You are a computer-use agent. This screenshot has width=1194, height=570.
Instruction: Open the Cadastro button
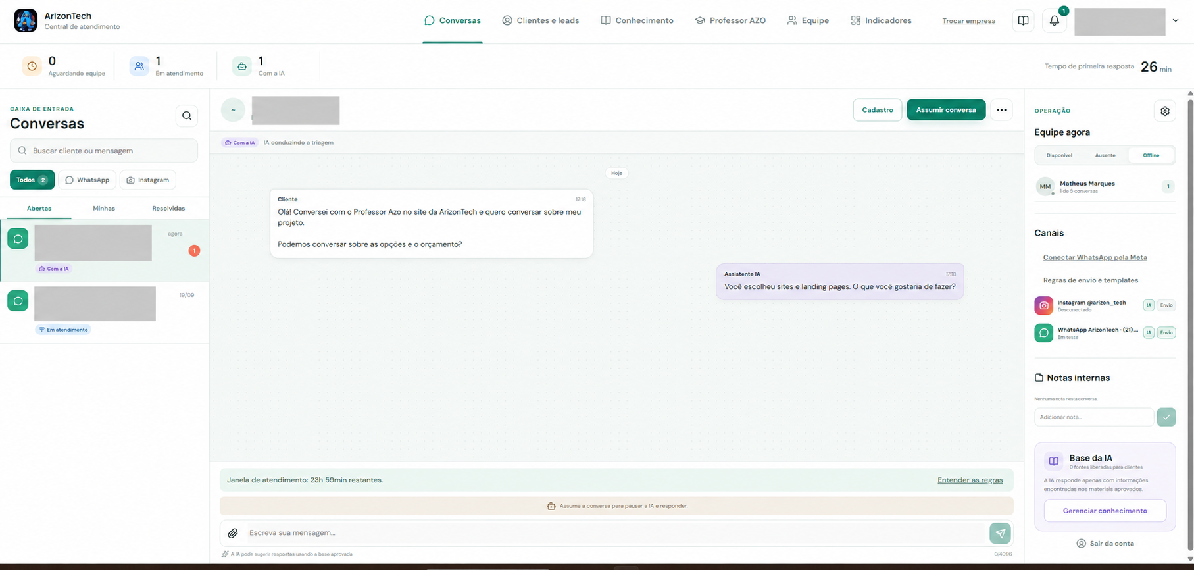pyautogui.click(x=878, y=110)
